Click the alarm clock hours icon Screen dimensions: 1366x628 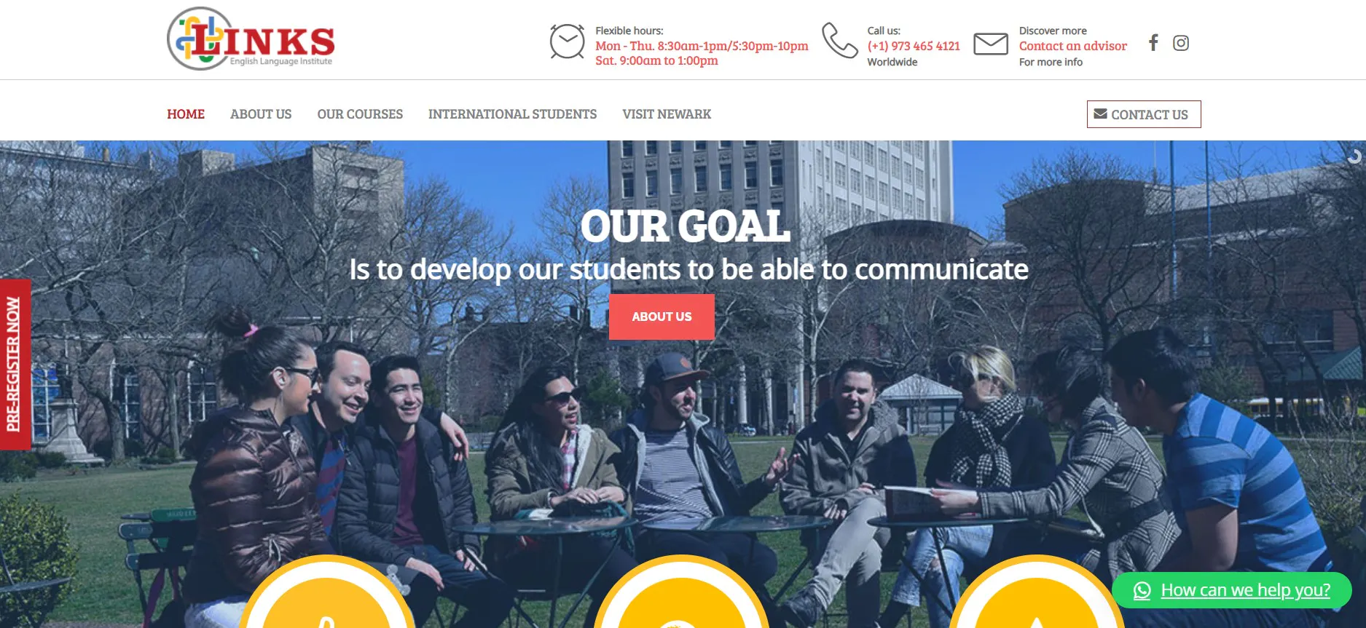(567, 41)
